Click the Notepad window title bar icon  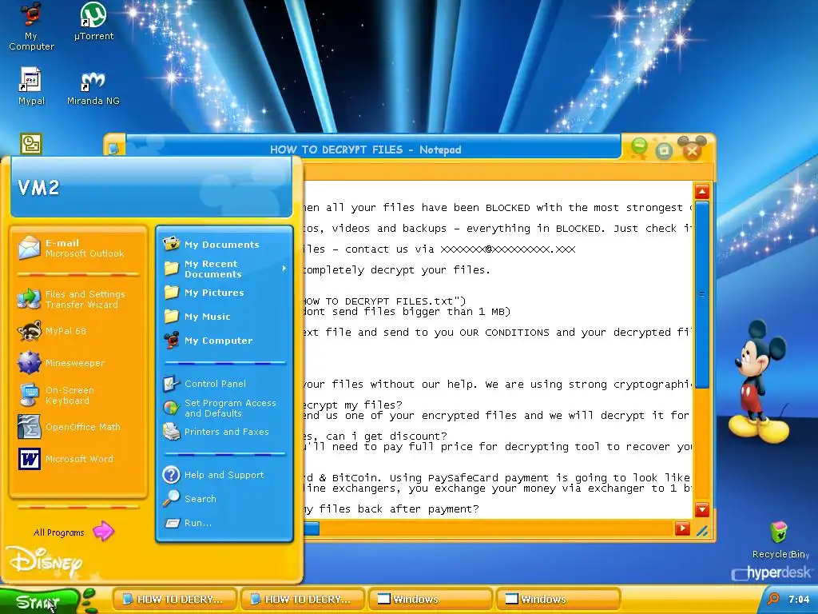coord(114,149)
